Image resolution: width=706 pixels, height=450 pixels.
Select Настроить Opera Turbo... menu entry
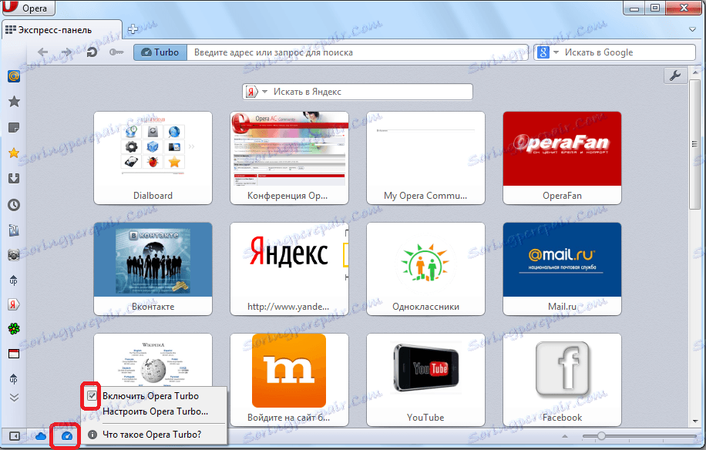pos(156,411)
